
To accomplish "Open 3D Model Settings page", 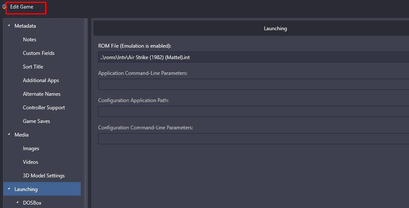I will 43,175.
